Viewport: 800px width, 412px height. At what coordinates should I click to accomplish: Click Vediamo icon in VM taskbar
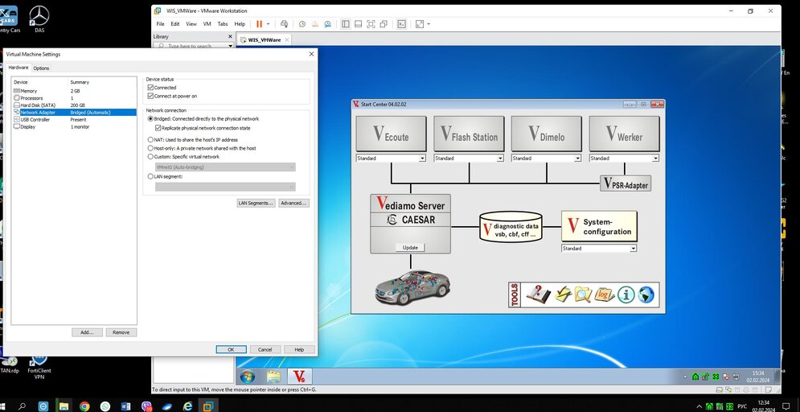tap(299, 377)
